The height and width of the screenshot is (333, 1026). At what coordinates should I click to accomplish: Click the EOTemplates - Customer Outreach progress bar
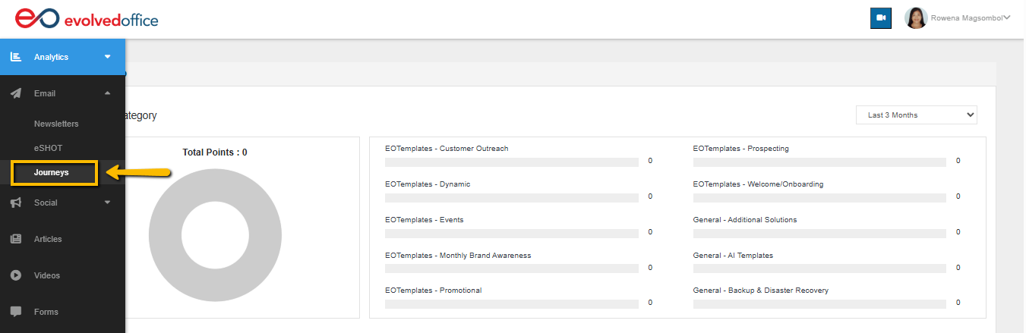(511, 162)
